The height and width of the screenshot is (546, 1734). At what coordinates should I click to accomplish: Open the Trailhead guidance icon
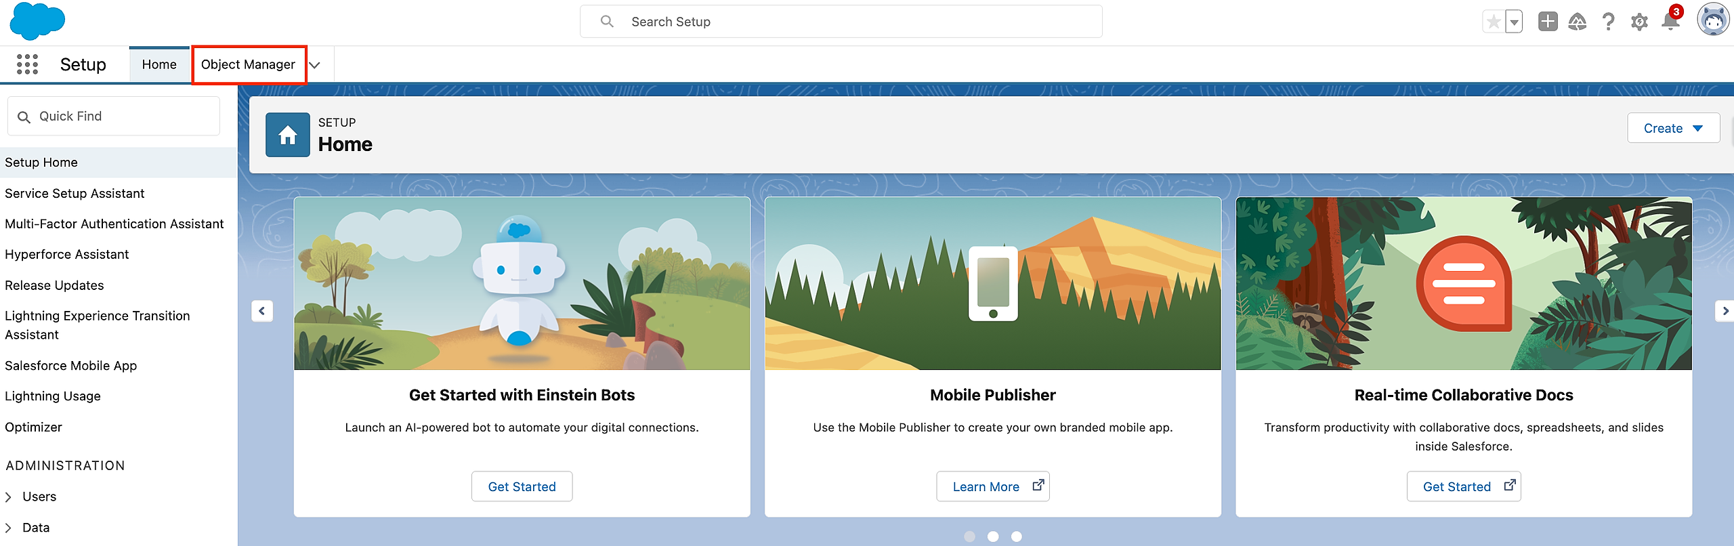(1578, 22)
